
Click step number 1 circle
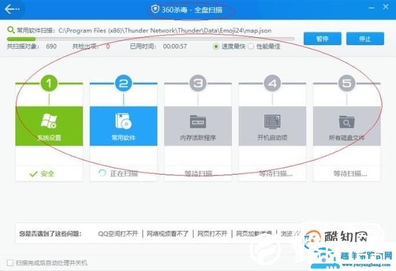point(49,83)
